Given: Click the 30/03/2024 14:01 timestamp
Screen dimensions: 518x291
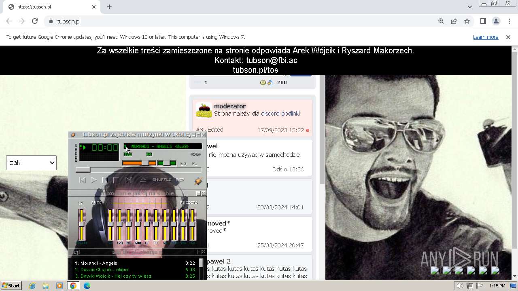Looking at the screenshot, I should click(280, 207).
